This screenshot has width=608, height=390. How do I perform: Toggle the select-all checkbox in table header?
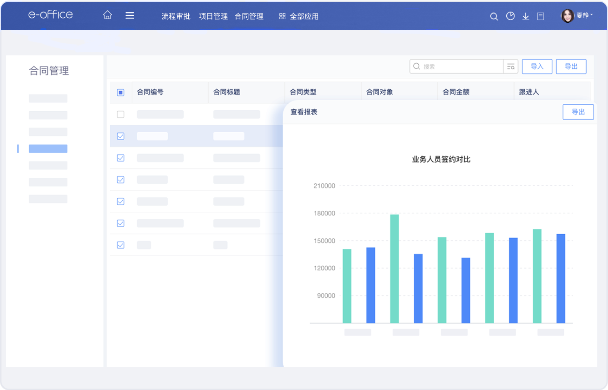pos(120,92)
